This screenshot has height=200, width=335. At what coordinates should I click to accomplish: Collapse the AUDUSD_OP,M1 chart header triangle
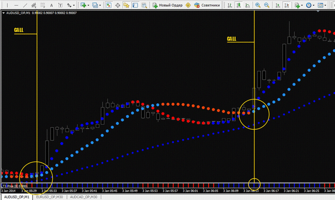pos(3,13)
